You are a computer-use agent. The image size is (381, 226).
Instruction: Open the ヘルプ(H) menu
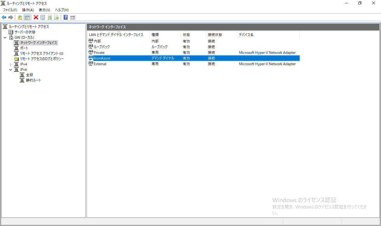(x=62, y=10)
